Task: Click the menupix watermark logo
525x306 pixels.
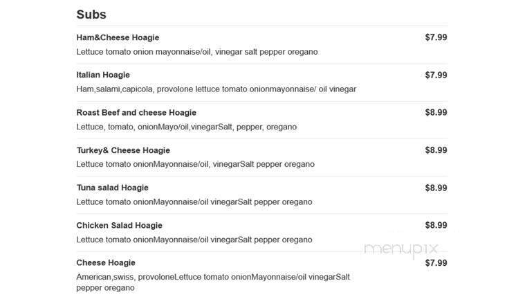Action: (401, 250)
